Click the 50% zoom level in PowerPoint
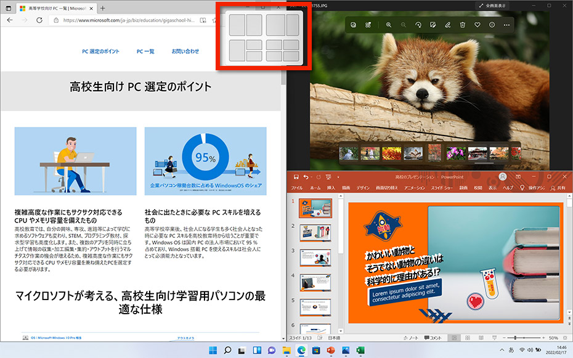 pos(553,338)
